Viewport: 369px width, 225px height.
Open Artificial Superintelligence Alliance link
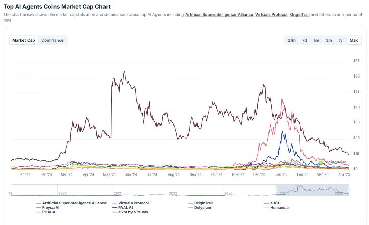[219, 15]
